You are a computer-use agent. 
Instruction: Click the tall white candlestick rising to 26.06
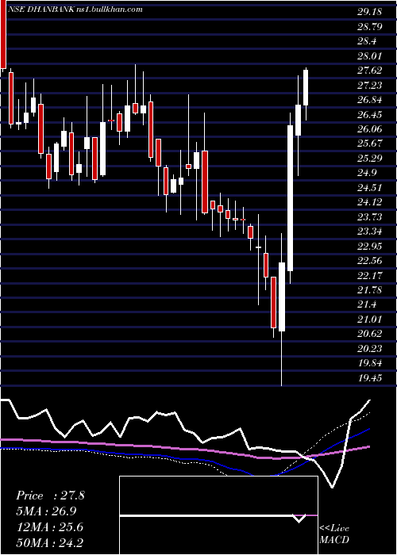[290, 198]
